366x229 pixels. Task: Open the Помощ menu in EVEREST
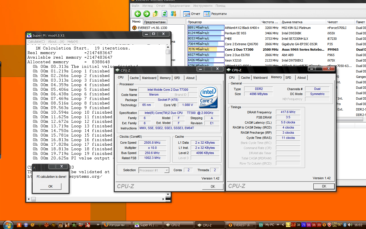(x=220, y=6)
